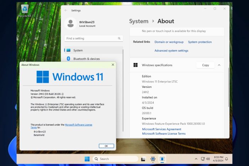This screenshot has height=166, width=249.
Task: Click the search magnifier in Find a setting
Action: [119, 38]
